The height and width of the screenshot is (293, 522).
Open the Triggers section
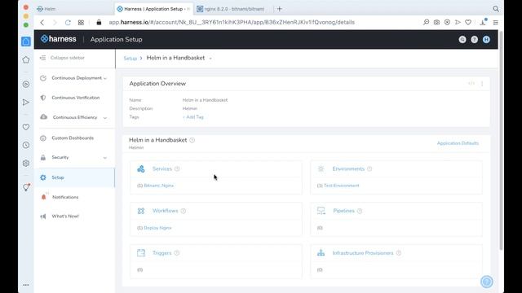click(161, 253)
